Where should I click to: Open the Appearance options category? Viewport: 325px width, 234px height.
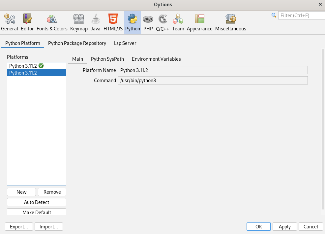tap(200, 22)
